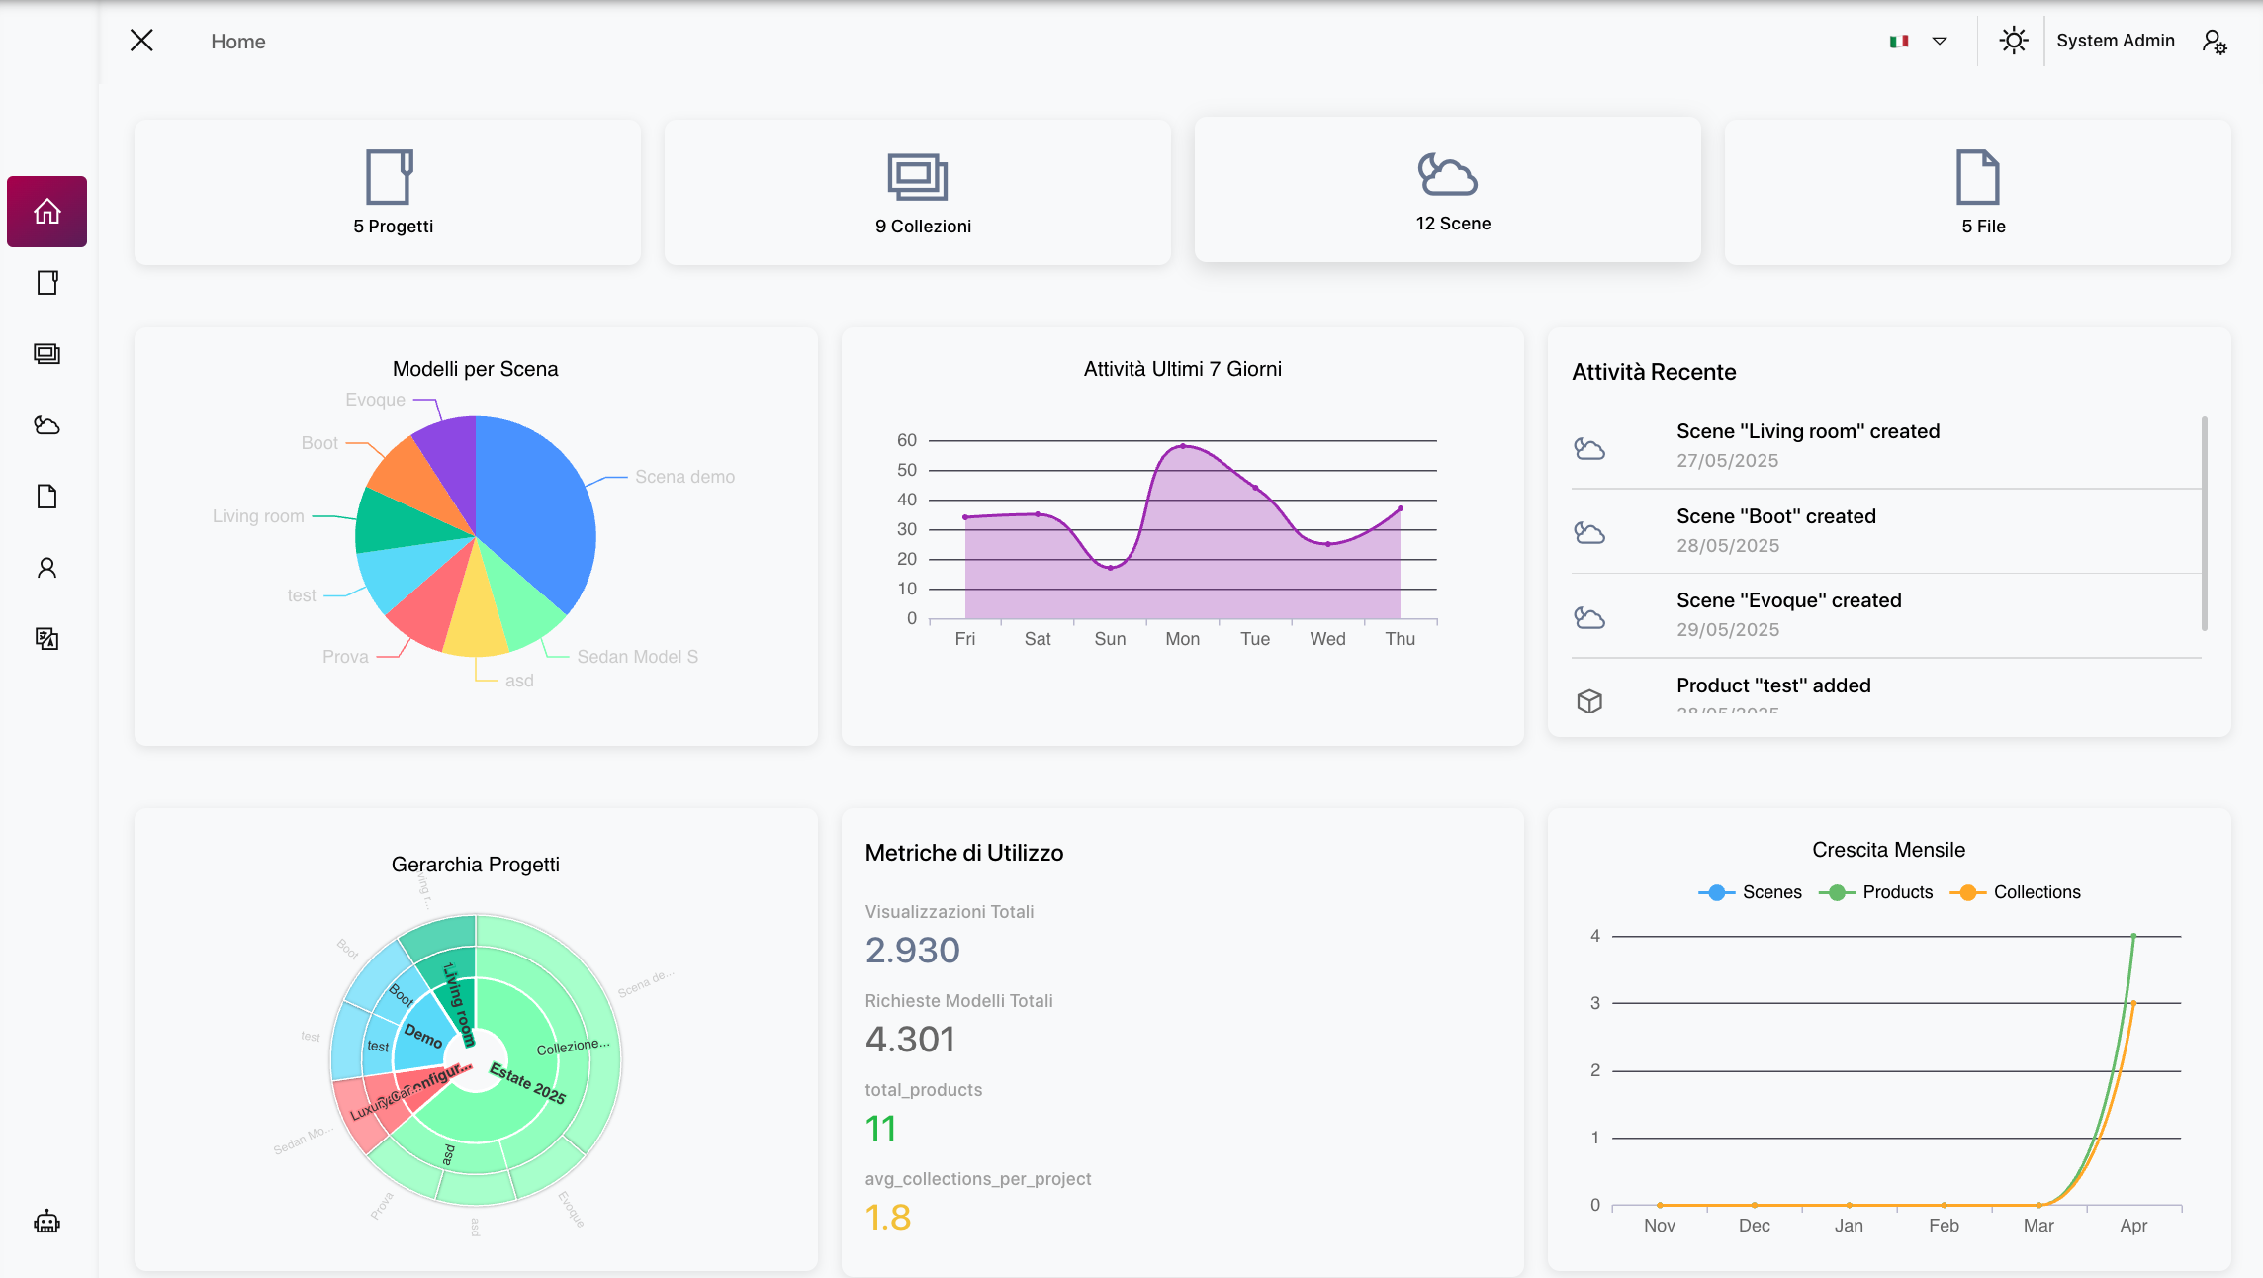Click the user settings icon
Screen dimensions: 2263x1278
click(2214, 42)
